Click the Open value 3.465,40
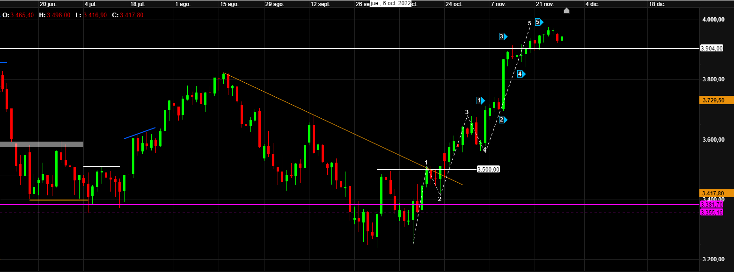 pos(21,15)
